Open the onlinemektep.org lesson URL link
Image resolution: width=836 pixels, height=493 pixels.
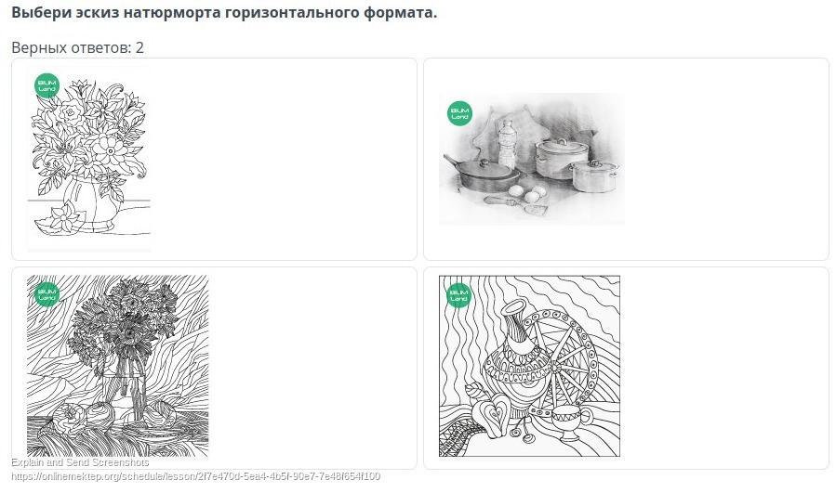195,475
